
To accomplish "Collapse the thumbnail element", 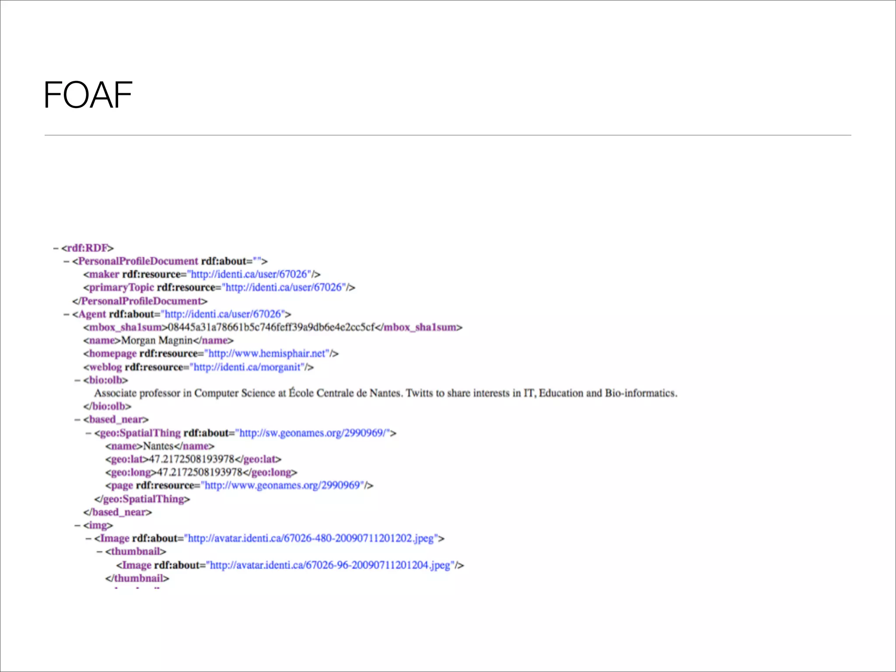I will click(99, 552).
